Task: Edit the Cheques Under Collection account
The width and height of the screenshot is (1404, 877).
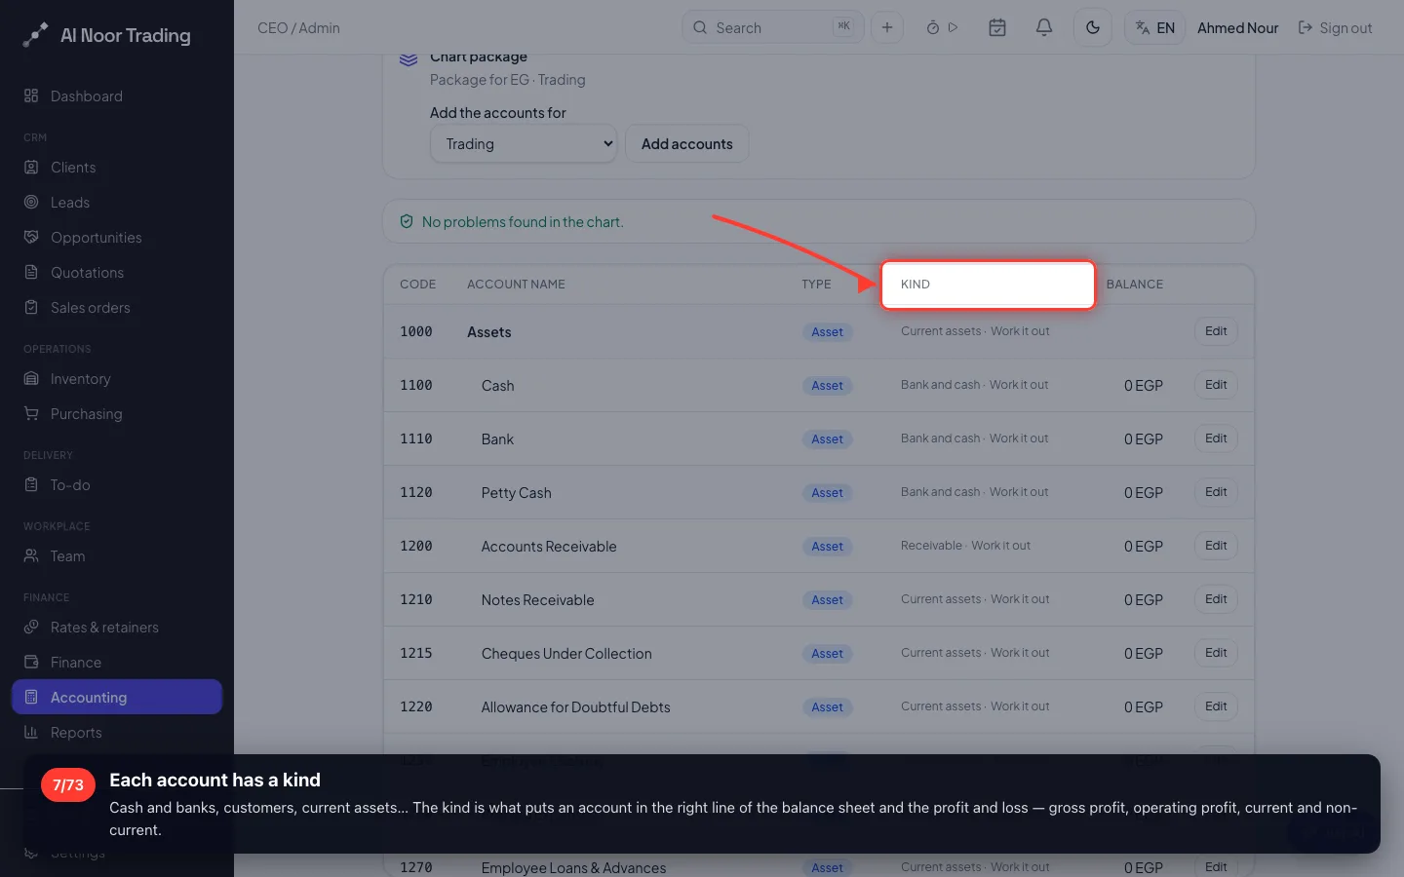Action: click(x=1216, y=653)
